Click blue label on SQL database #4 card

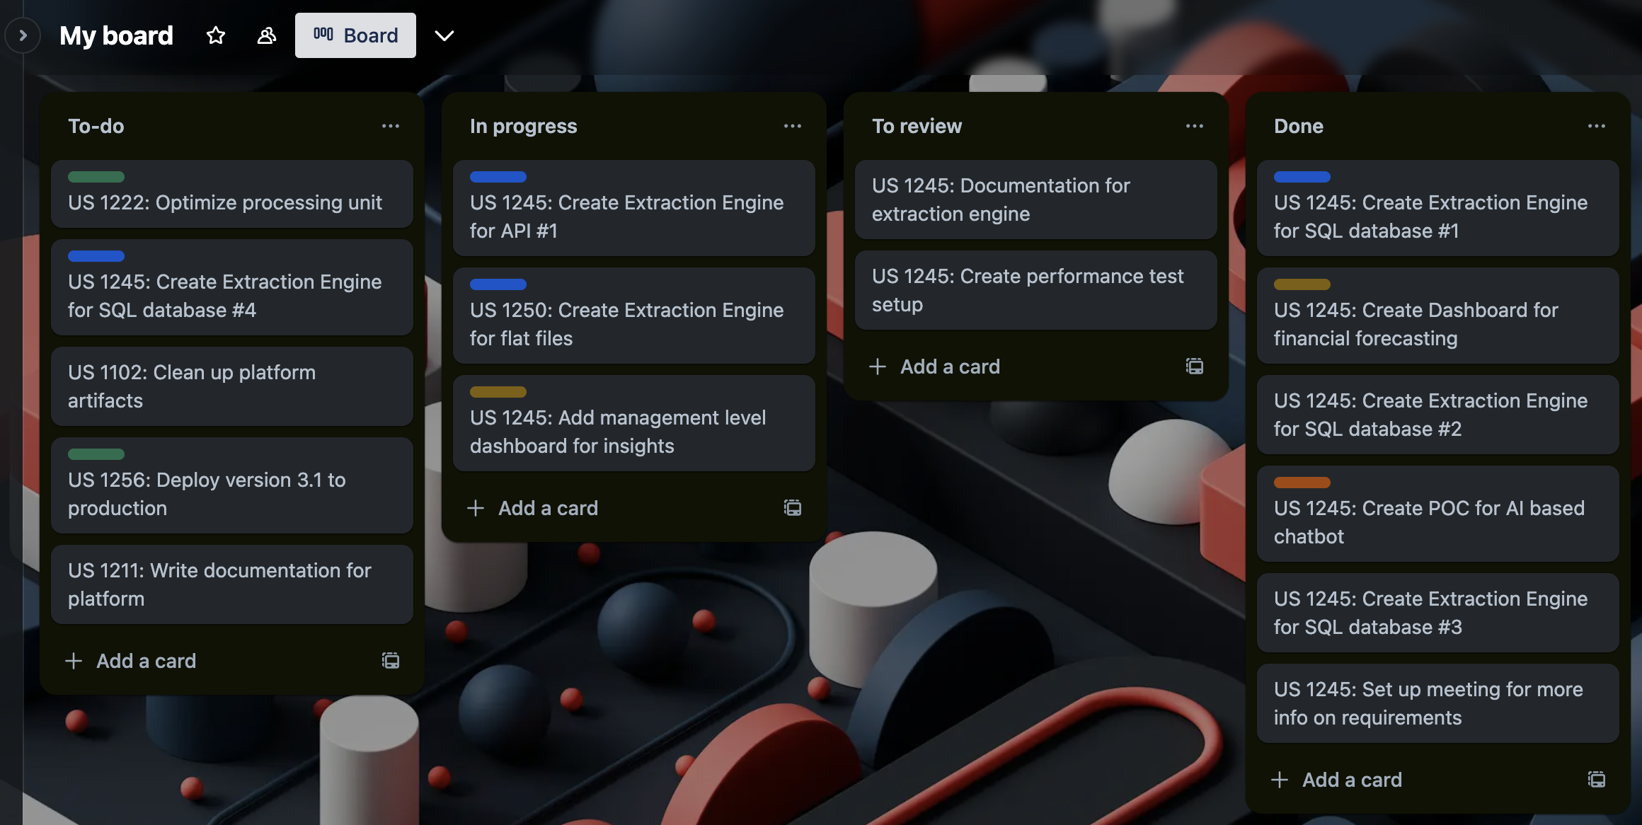[96, 256]
